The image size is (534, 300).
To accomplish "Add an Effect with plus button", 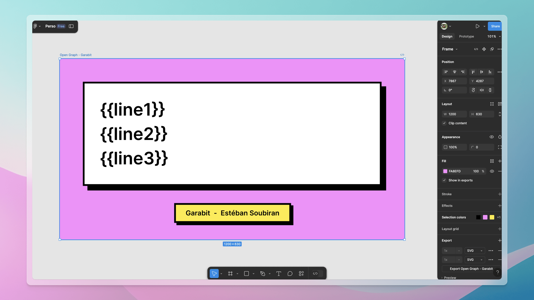I will [500, 206].
